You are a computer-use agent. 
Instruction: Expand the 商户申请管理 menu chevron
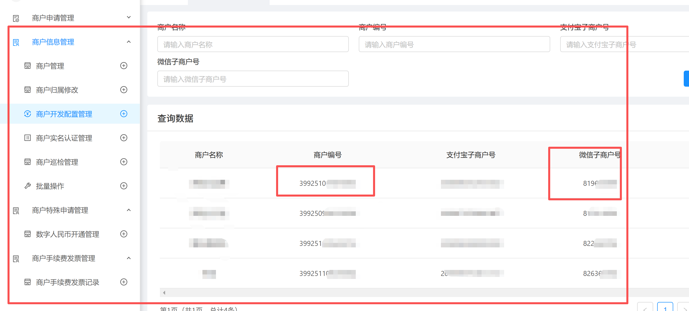coord(129,18)
